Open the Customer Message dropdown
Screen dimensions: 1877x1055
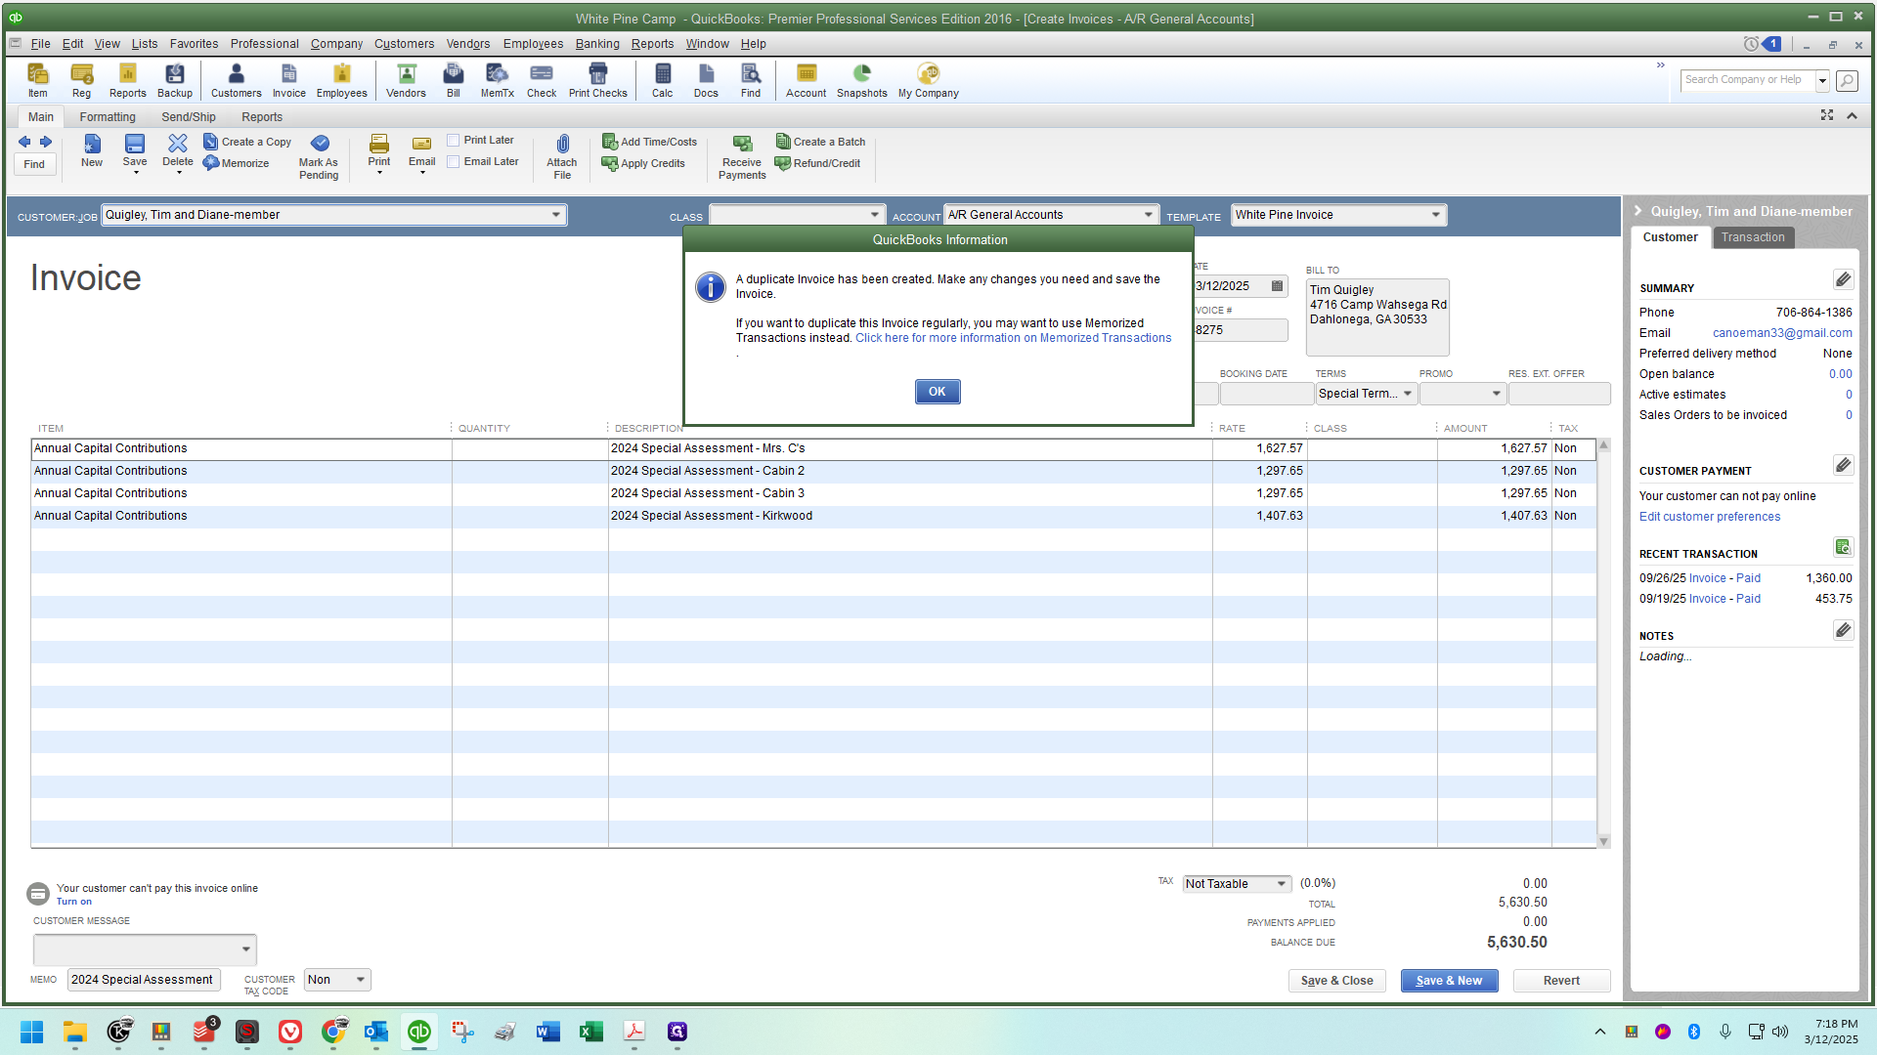[245, 949]
